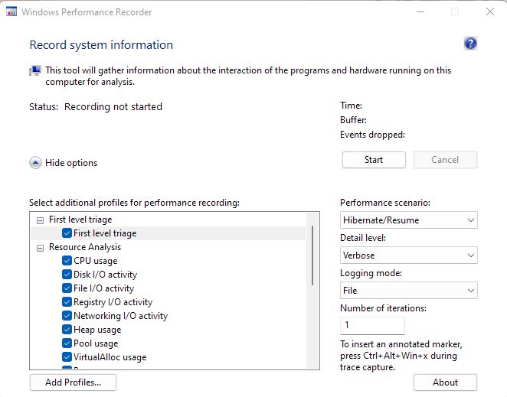
Task: Click the profiles list scrollbar thumb
Action: 312,255
